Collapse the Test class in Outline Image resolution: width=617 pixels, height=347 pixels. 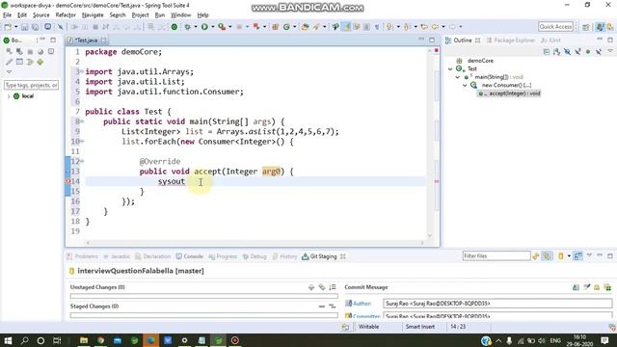[450, 68]
